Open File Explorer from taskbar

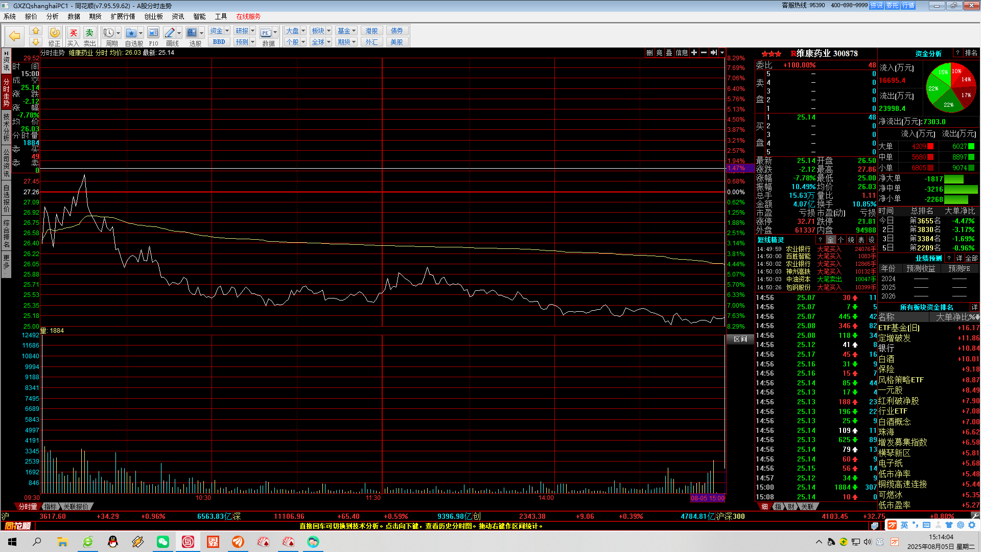coord(62,542)
